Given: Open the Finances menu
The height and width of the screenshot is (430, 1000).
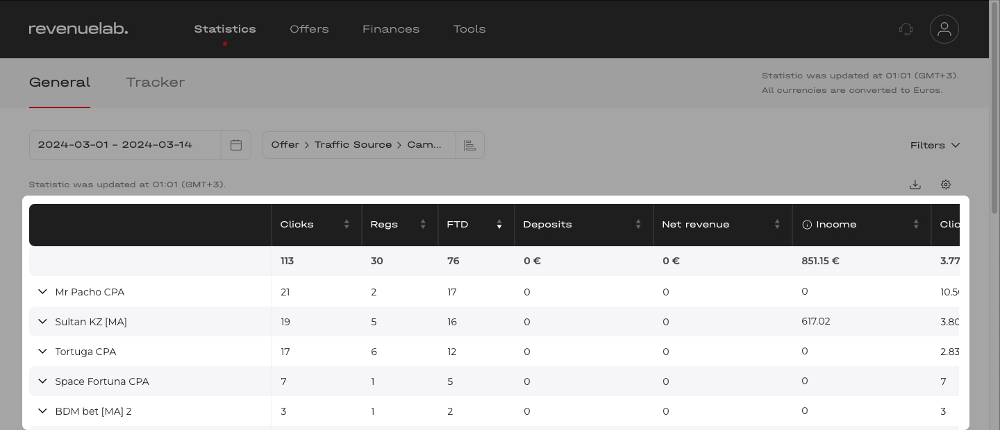Looking at the screenshot, I should pyautogui.click(x=391, y=29).
